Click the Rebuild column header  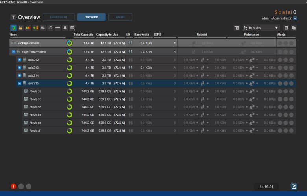(x=202, y=35)
